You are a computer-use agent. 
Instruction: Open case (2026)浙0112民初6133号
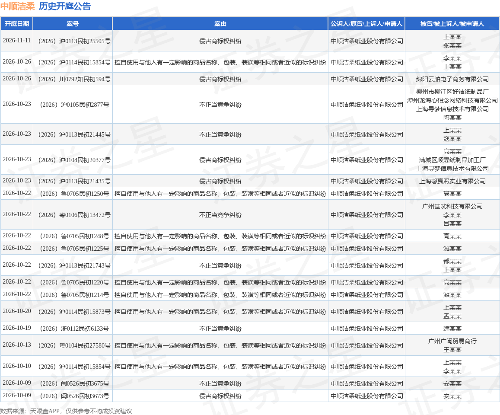[74, 329]
